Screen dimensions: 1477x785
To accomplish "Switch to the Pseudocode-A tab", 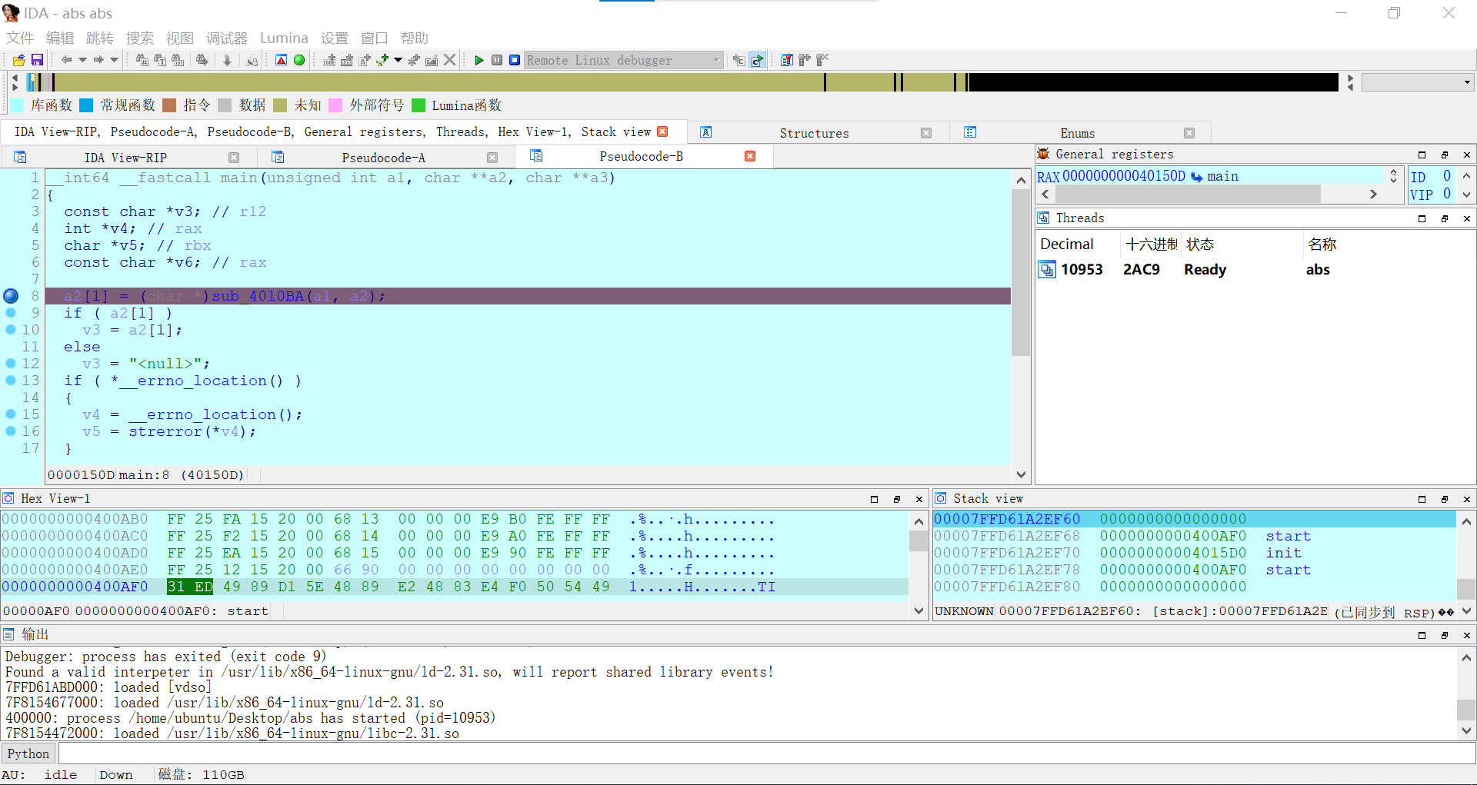I will pos(383,158).
